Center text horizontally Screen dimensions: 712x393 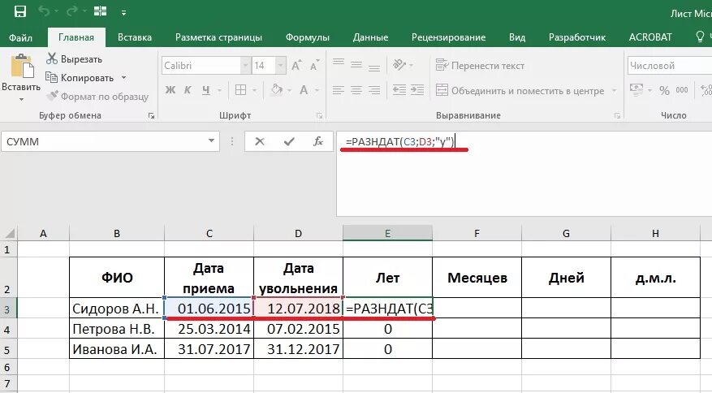point(356,90)
